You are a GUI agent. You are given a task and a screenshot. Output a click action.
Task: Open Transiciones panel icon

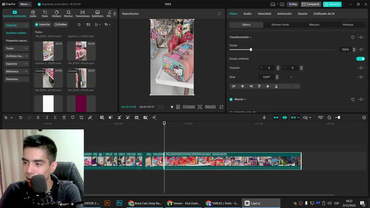(x=82, y=14)
